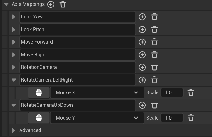The image size is (212, 137).
Task: Add a key to Look Yaw
Action: (142, 17)
